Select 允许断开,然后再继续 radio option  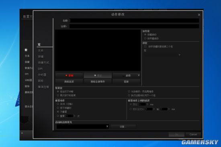click(129, 92)
